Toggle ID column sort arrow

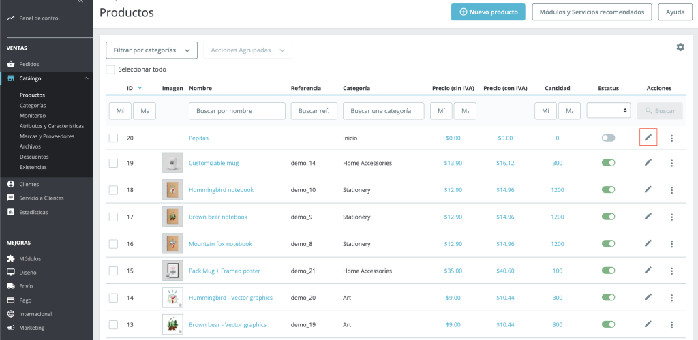[x=140, y=88]
